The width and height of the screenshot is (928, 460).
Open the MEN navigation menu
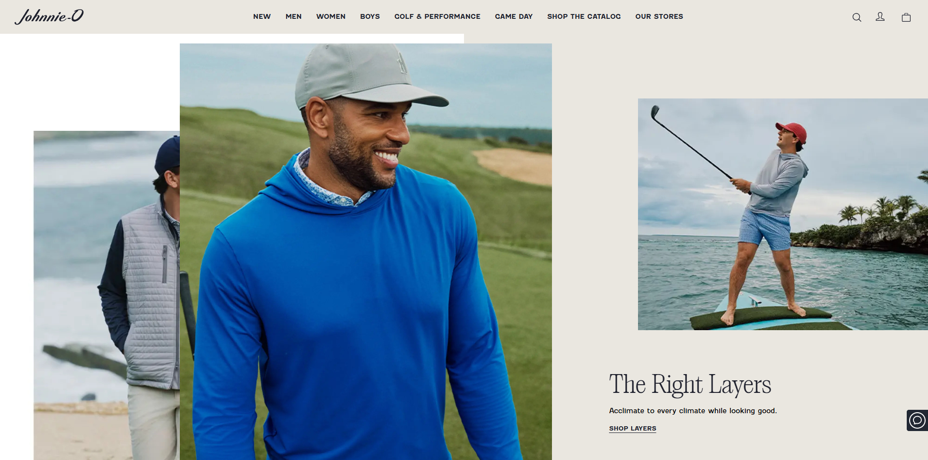point(293,16)
